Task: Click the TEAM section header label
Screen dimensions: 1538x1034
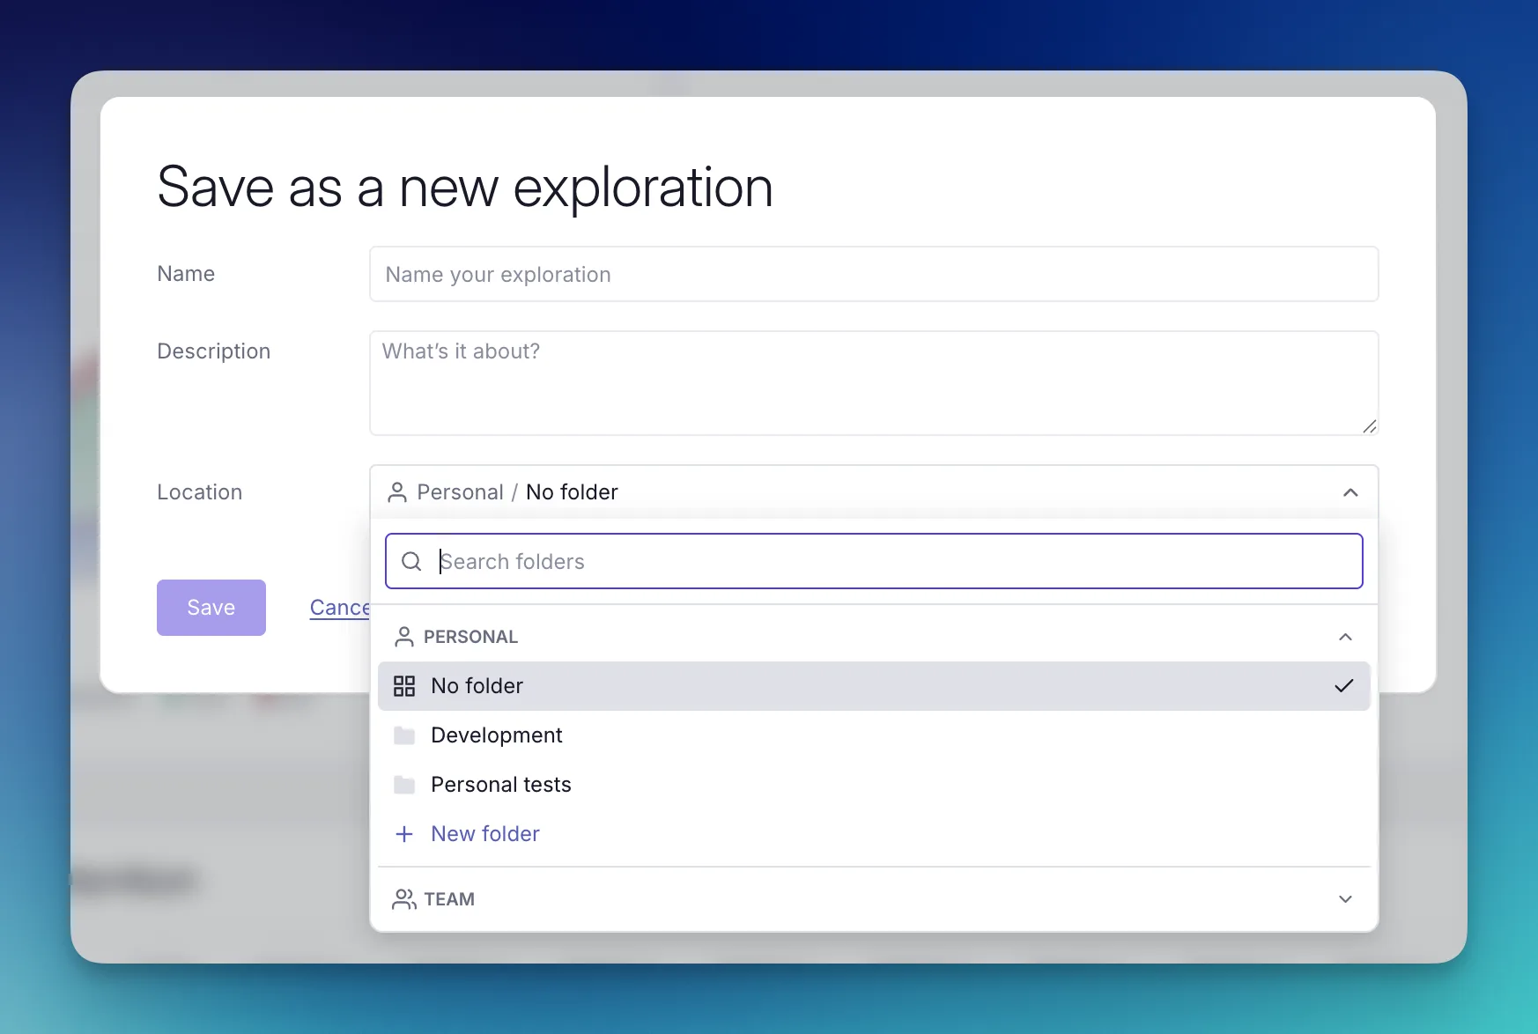Action: (x=449, y=899)
